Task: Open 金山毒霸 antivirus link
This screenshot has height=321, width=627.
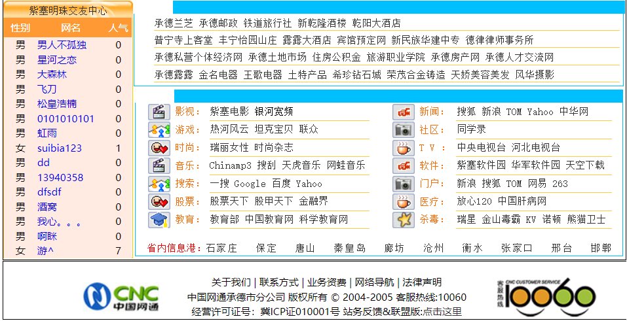Action: point(501,219)
